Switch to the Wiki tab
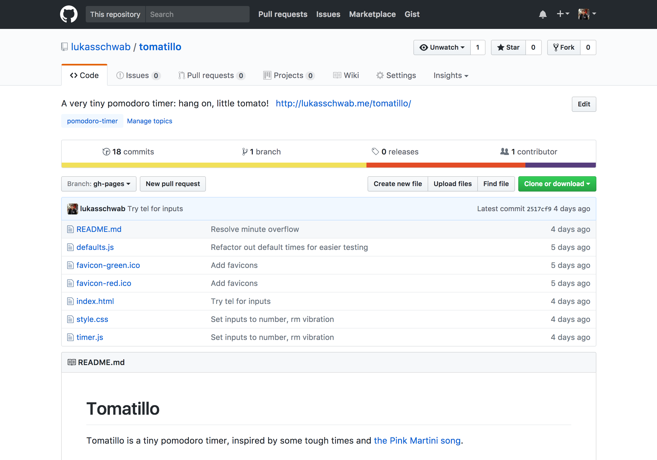 [x=346, y=76]
